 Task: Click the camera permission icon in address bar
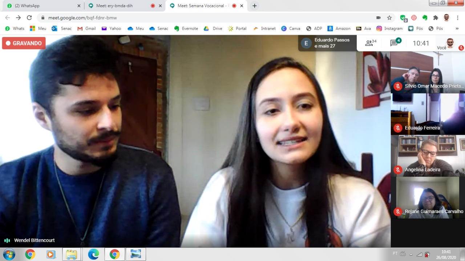[378, 17]
